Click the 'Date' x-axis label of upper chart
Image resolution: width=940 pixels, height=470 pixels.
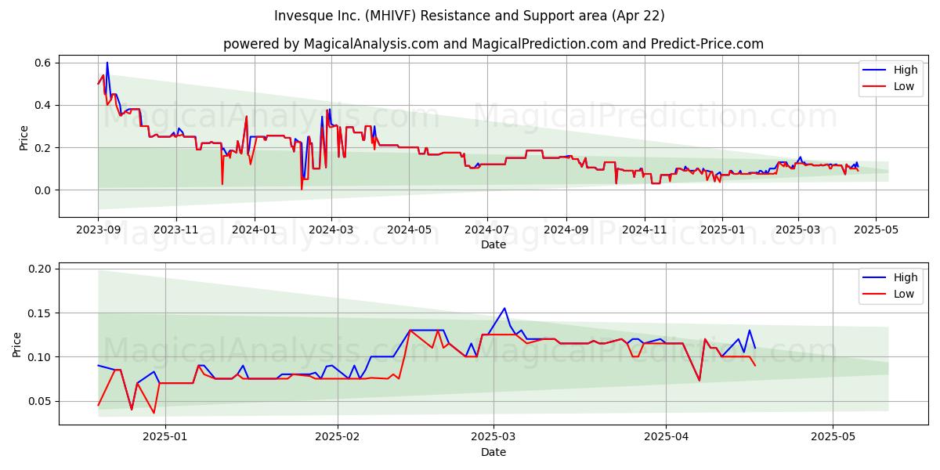coord(493,244)
